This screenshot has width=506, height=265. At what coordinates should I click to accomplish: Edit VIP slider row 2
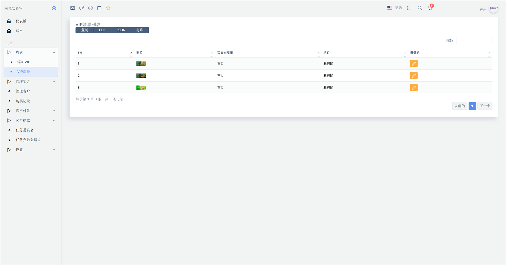[x=414, y=76]
